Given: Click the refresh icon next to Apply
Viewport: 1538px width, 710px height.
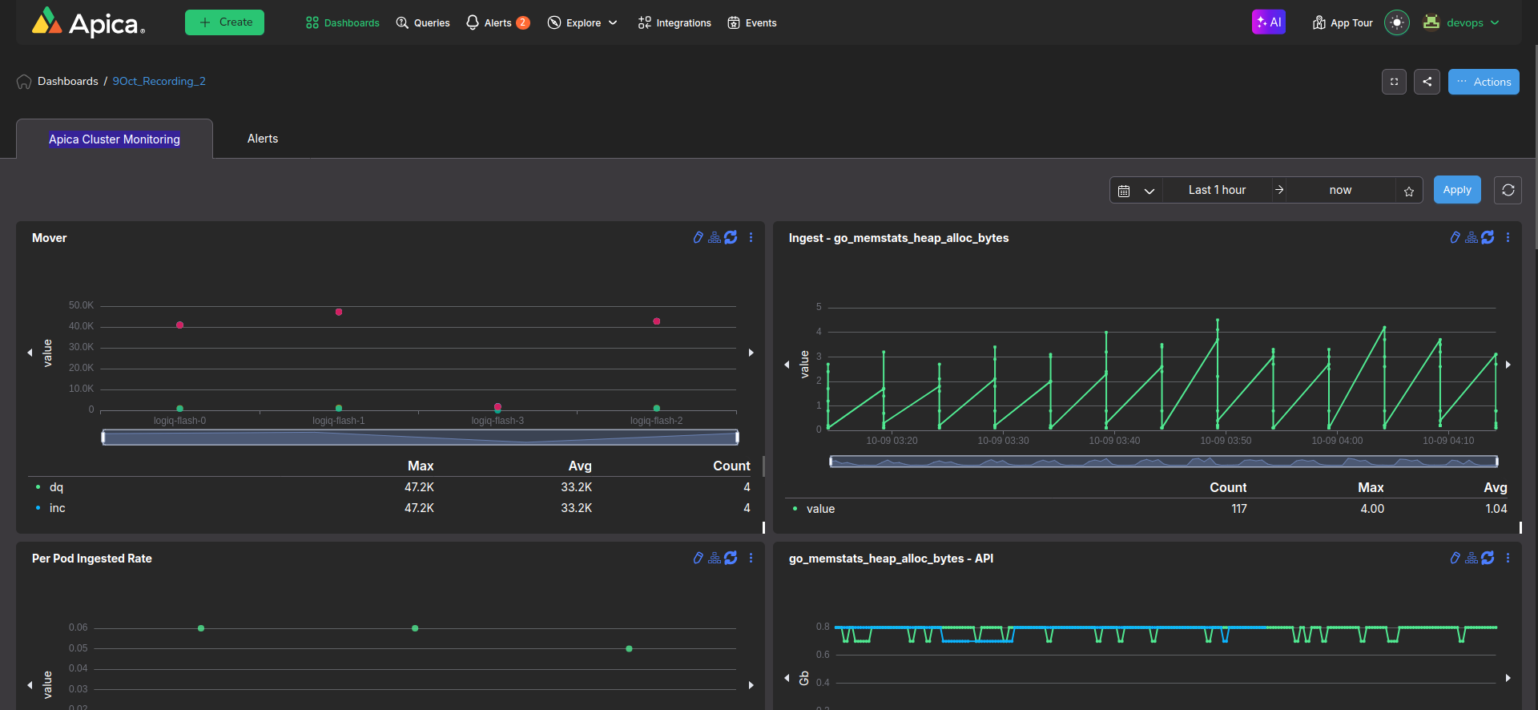Looking at the screenshot, I should (1508, 190).
